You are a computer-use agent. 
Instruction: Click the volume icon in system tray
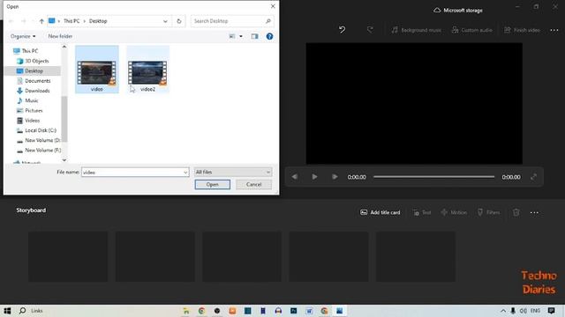tap(524, 311)
